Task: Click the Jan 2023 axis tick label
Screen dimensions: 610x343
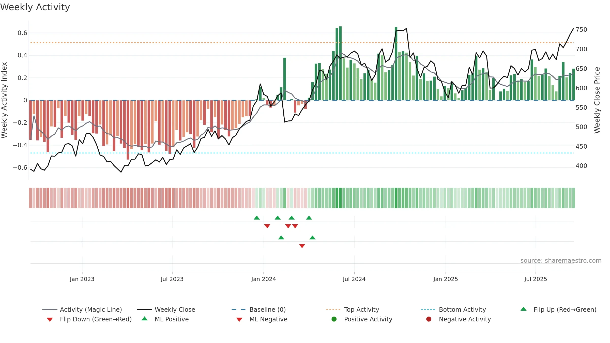Action: coord(82,279)
